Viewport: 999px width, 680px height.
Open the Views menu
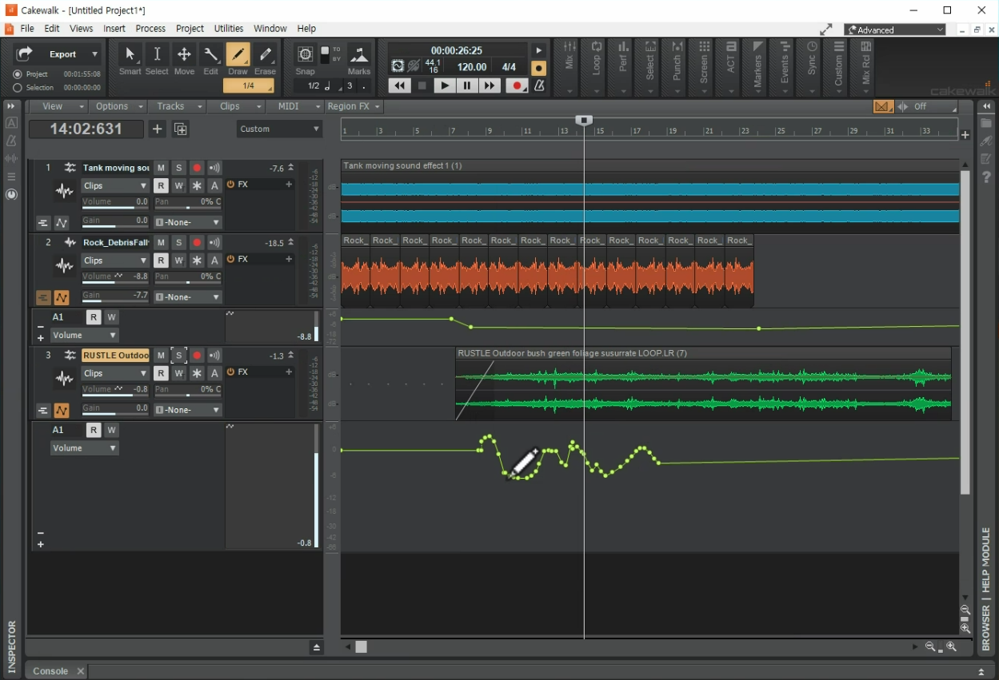[81, 28]
